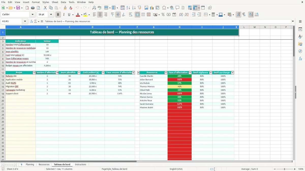
Task: Toggle Freeze Rows and Columns
Action: pyautogui.click(x=195, y=8)
